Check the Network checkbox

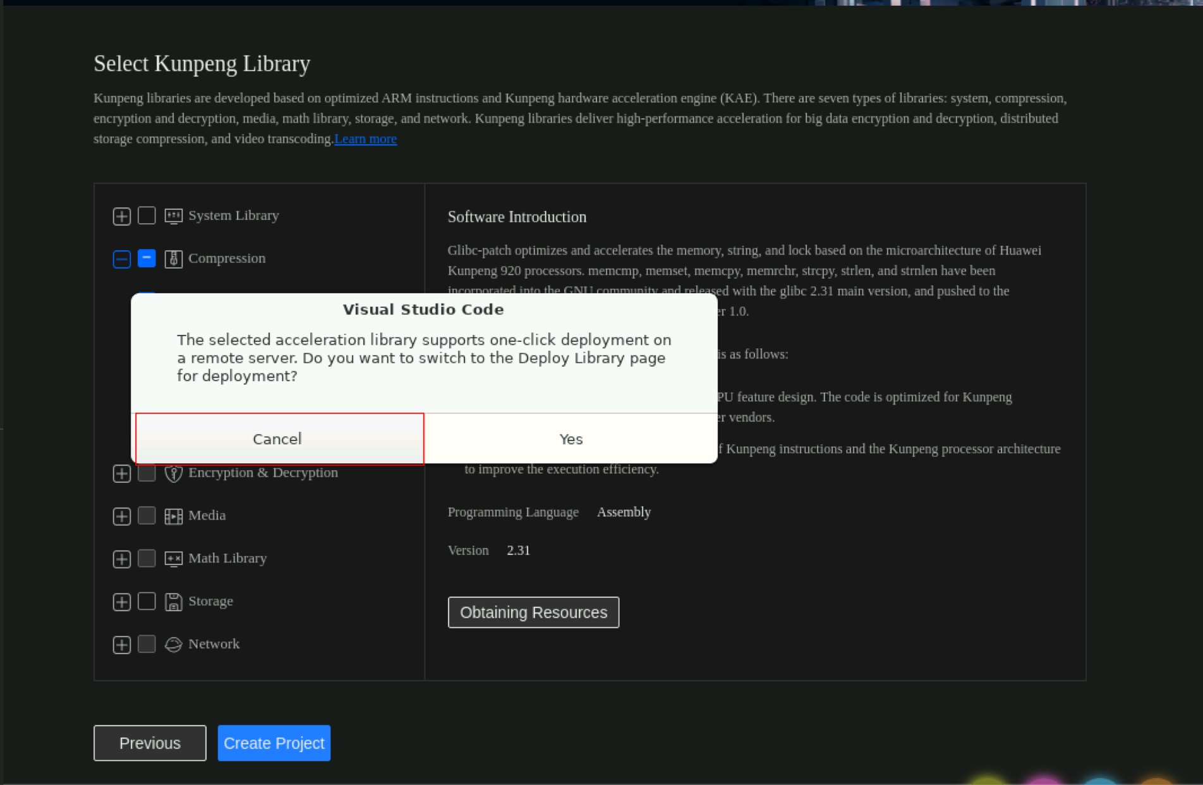(x=147, y=644)
